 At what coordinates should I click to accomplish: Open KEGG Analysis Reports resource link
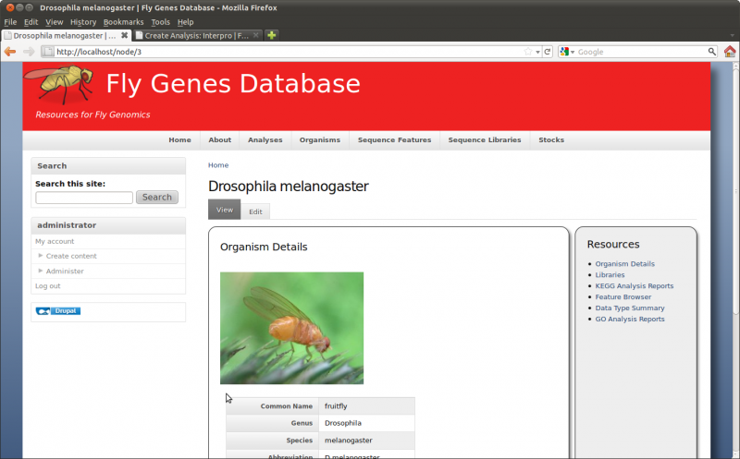(x=635, y=286)
